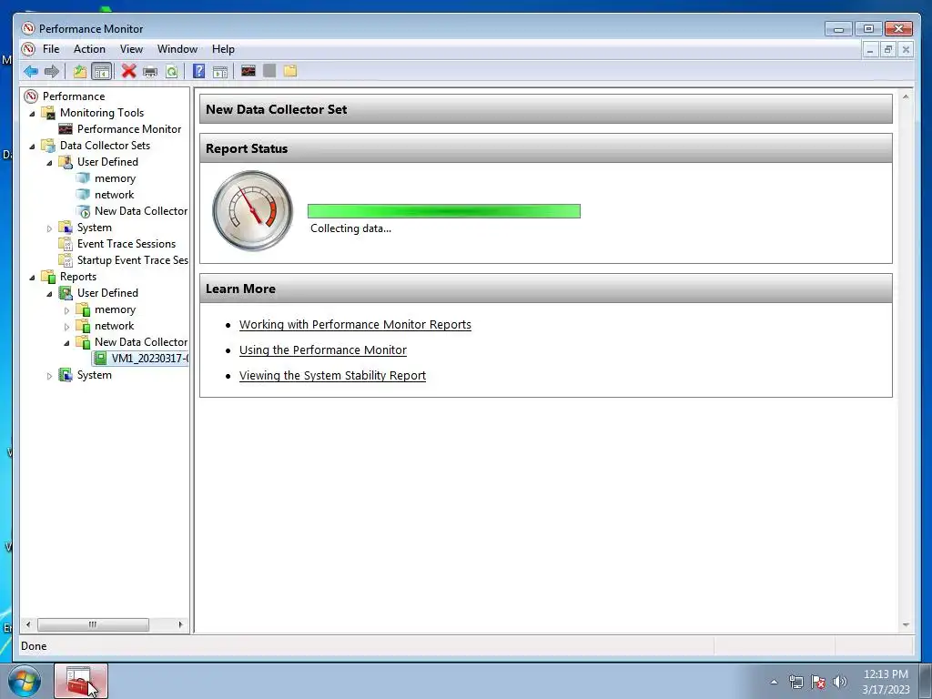The height and width of the screenshot is (699, 932).
Task: Go up one level in tree
Action: coord(80,71)
